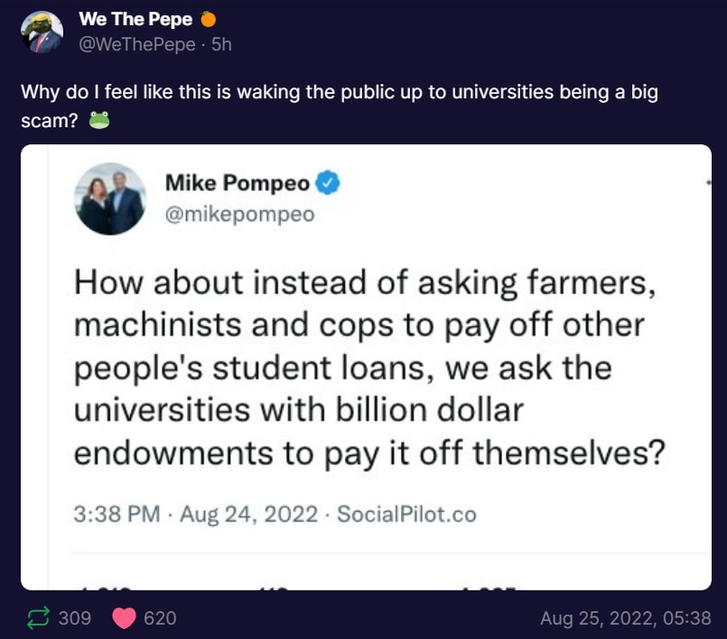The height and width of the screenshot is (639, 727).
Task: Open We The Pepe profile avatar
Action: pos(42,32)
